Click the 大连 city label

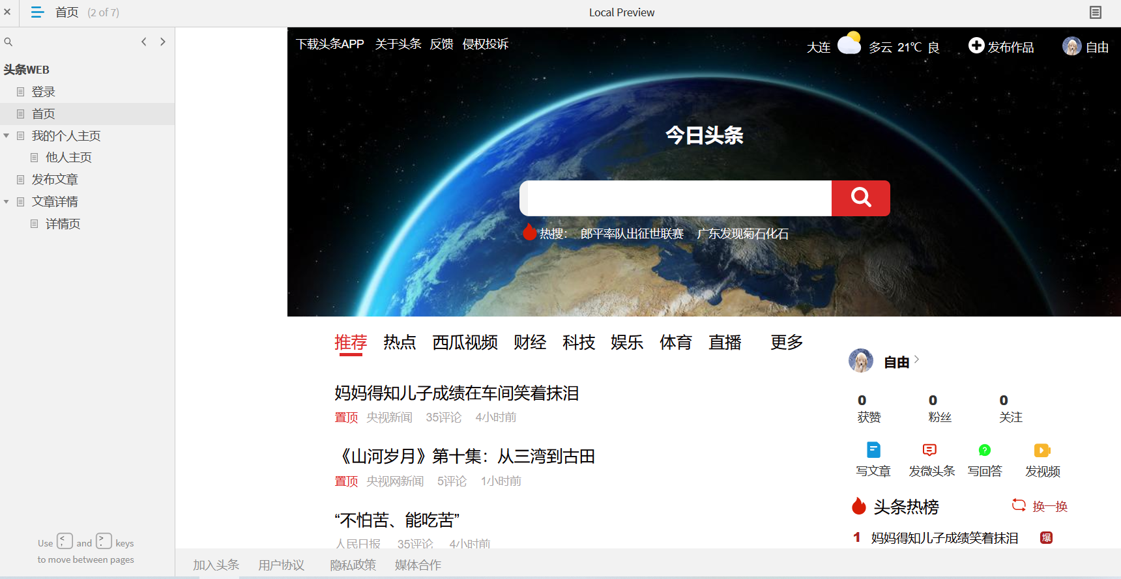pyautogui.click(x=819, y=47)
